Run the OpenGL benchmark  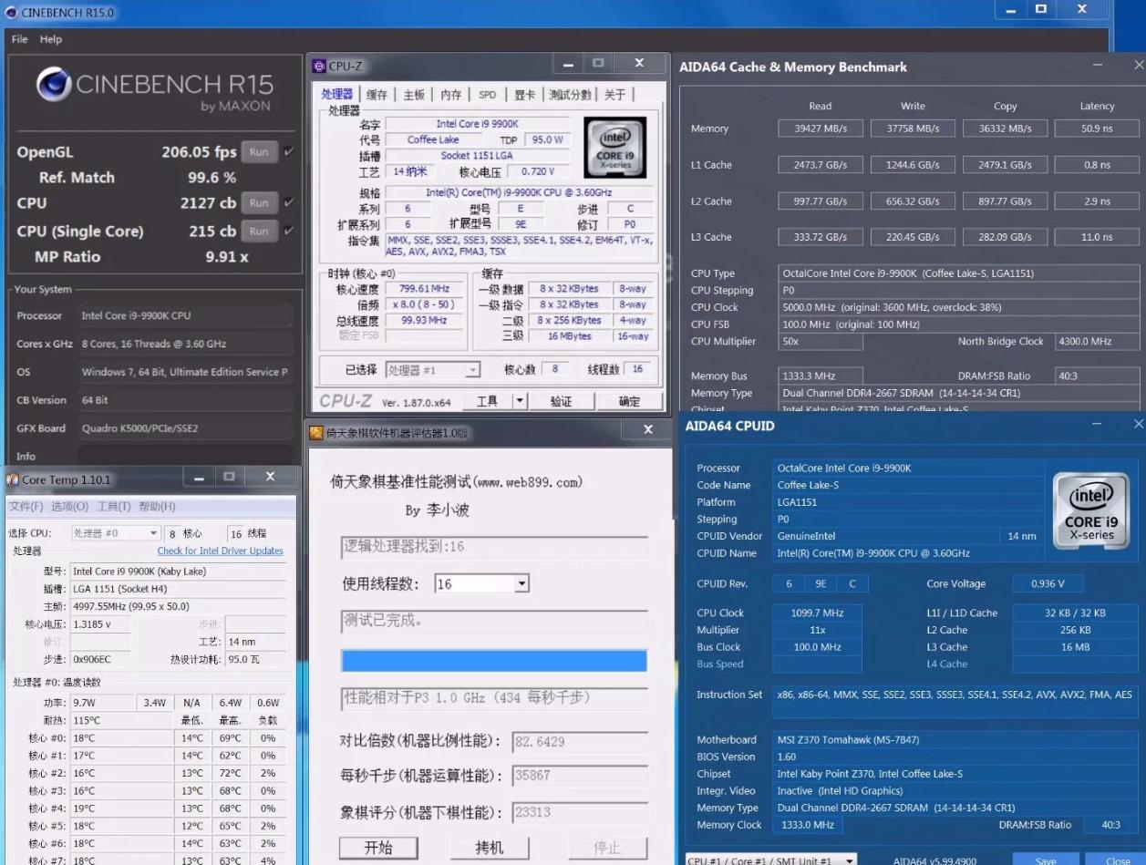click(x=259, y=152)
